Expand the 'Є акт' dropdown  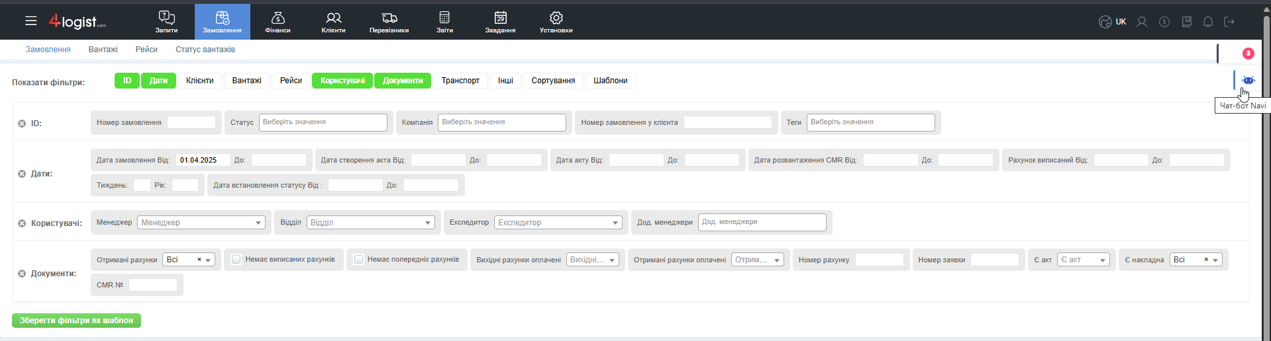click(x=1083, y=260)
